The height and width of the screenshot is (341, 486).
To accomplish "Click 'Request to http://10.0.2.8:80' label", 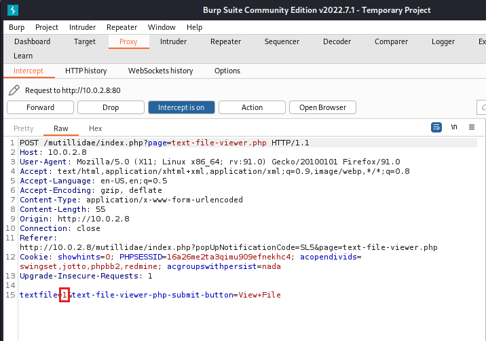I will (x=73, y=90).
